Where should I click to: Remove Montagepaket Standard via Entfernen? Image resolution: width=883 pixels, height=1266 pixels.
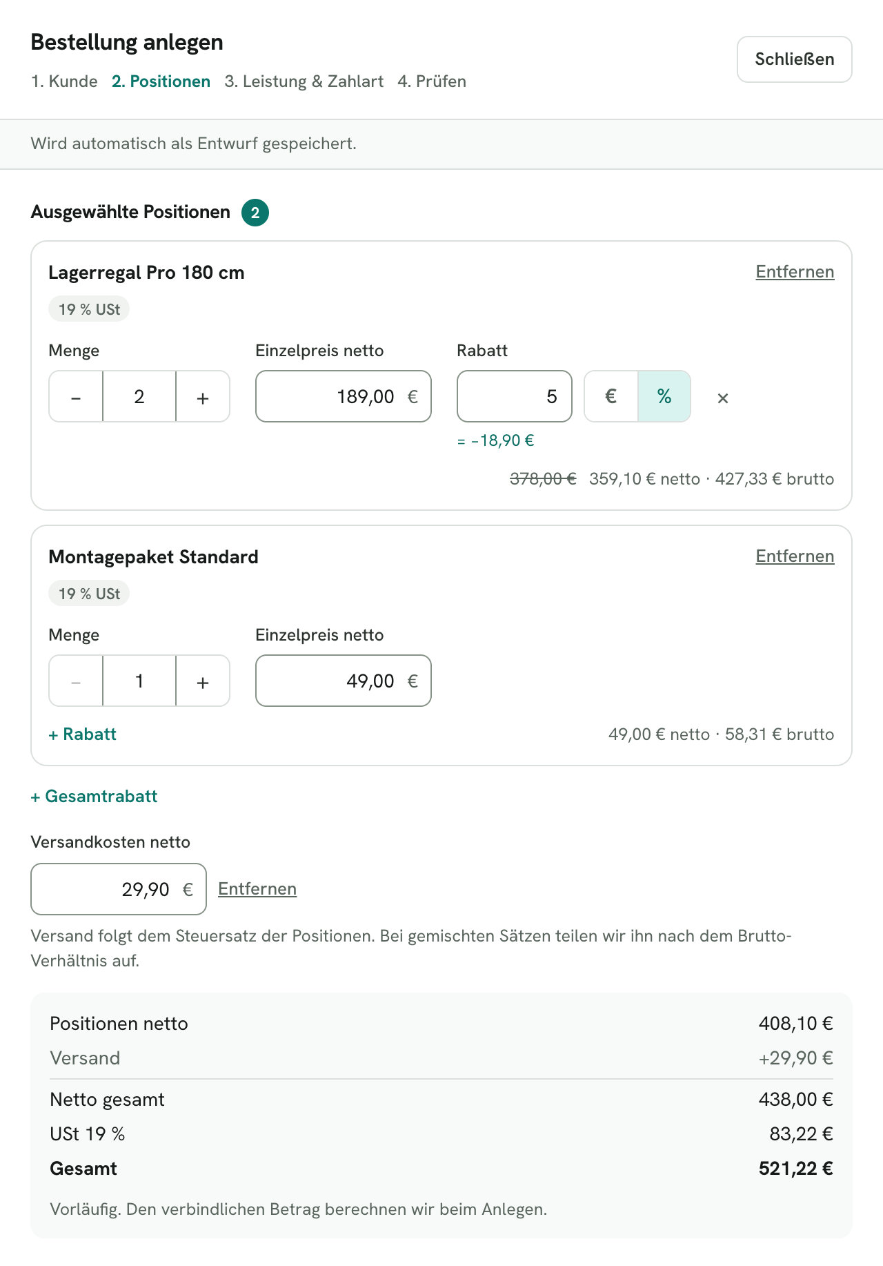tap(795, 556)
